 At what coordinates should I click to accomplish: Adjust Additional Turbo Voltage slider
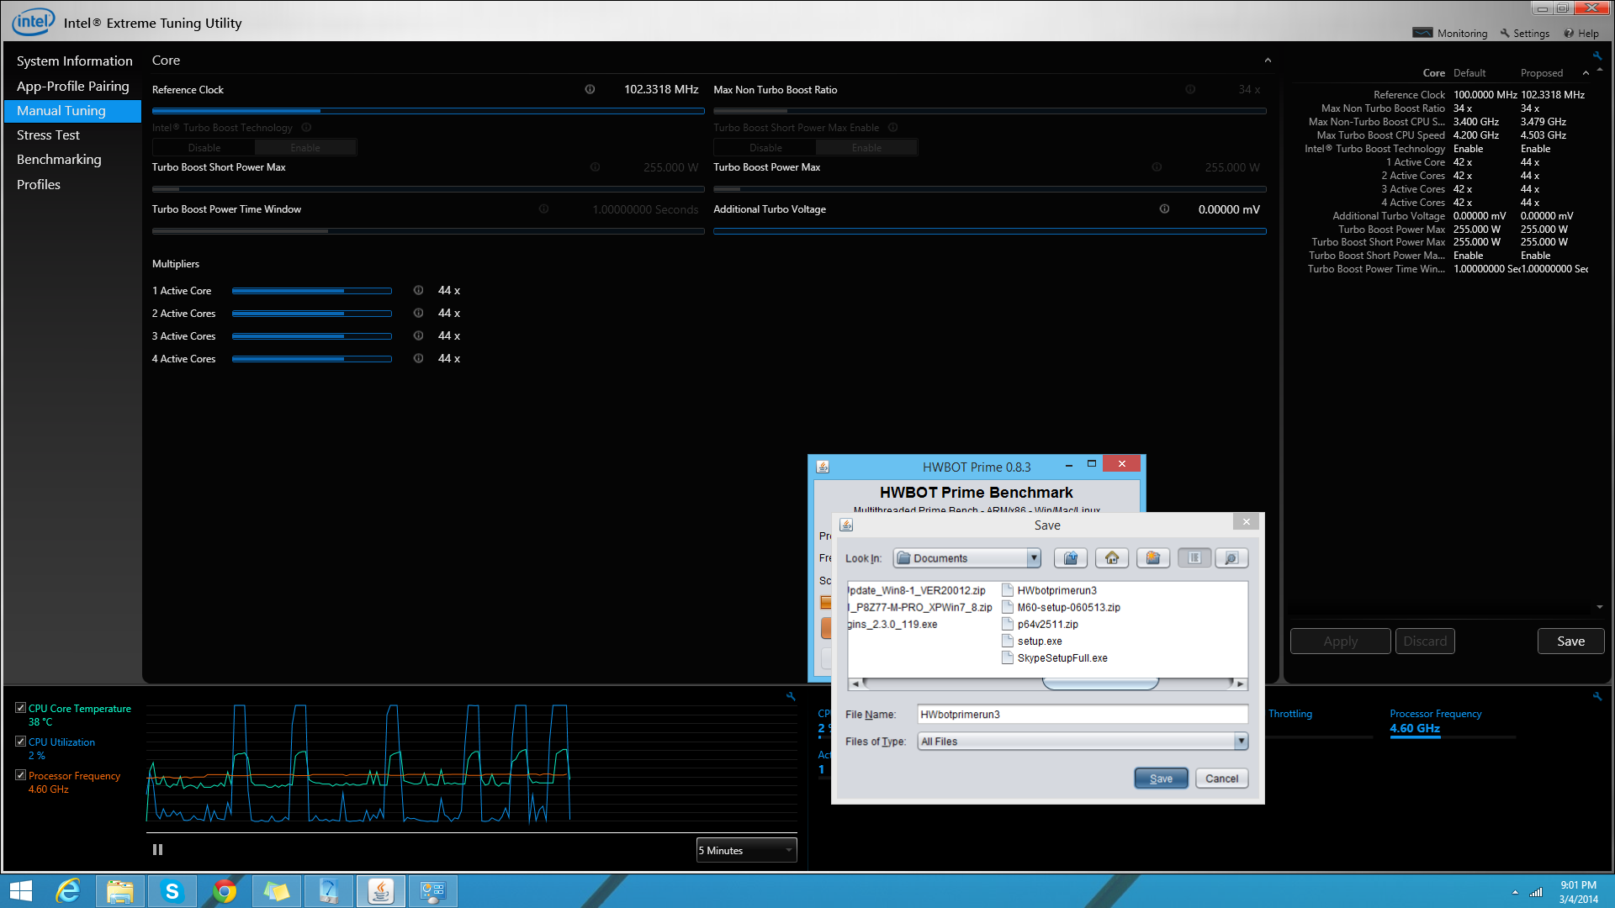pyautogui.click(x=989, y=231)
